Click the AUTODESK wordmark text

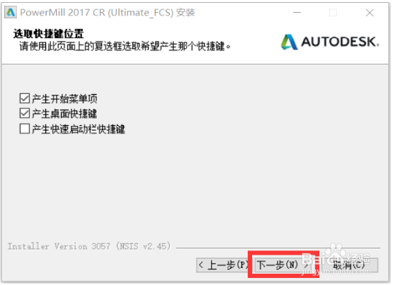pos(340,42)
